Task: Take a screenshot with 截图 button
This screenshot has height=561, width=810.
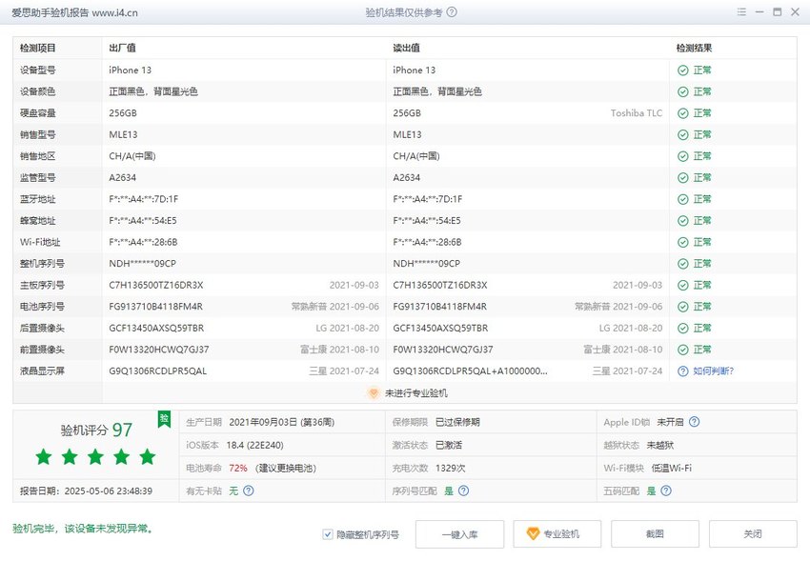Action: click(655, 534)
